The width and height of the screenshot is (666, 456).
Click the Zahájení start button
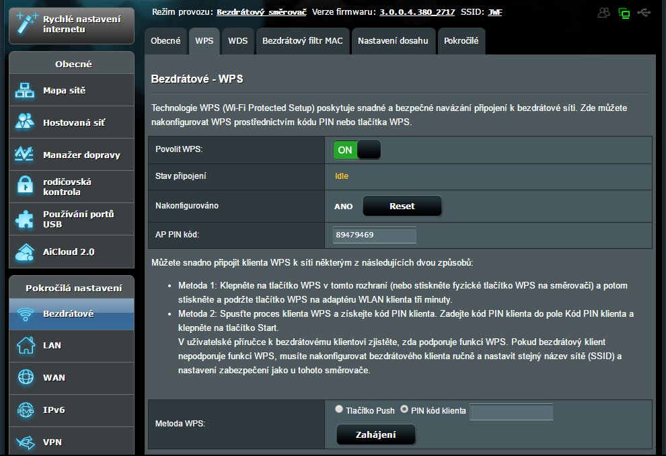click(376, 434)
